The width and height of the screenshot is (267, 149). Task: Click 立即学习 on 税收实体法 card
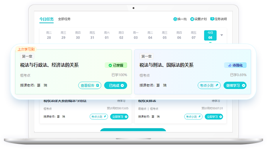[x=214, y=117]
